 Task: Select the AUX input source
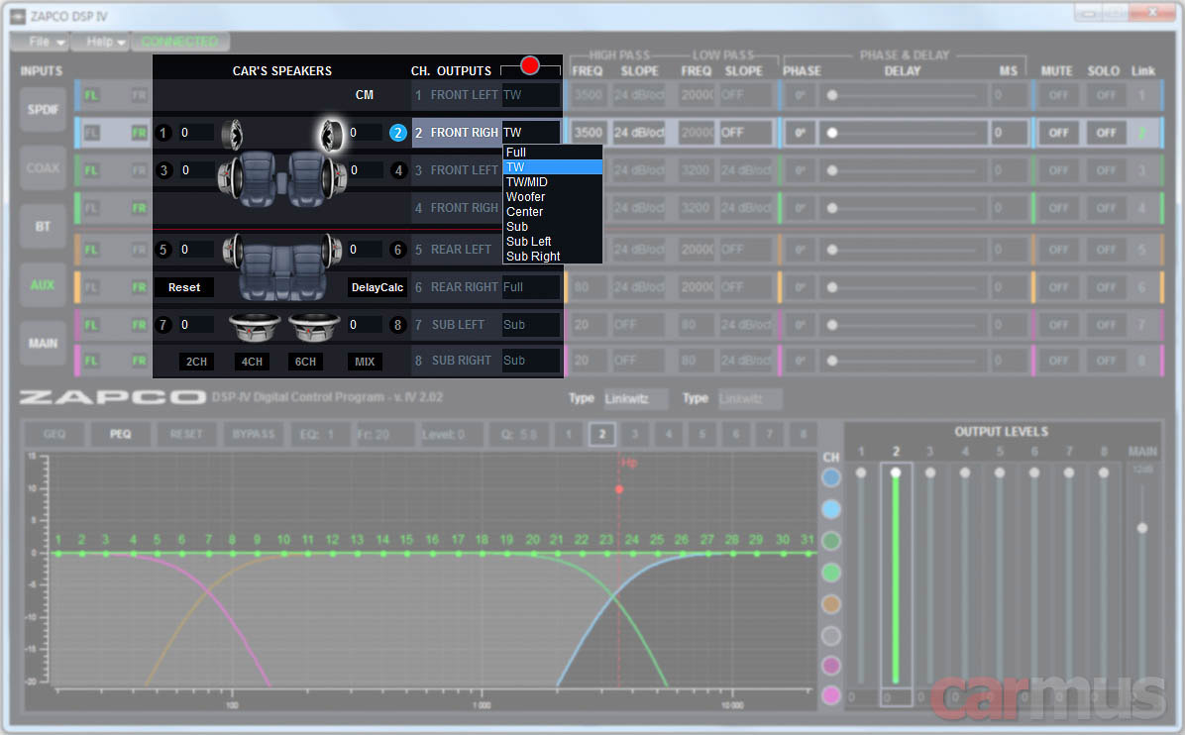coord(43,284)
